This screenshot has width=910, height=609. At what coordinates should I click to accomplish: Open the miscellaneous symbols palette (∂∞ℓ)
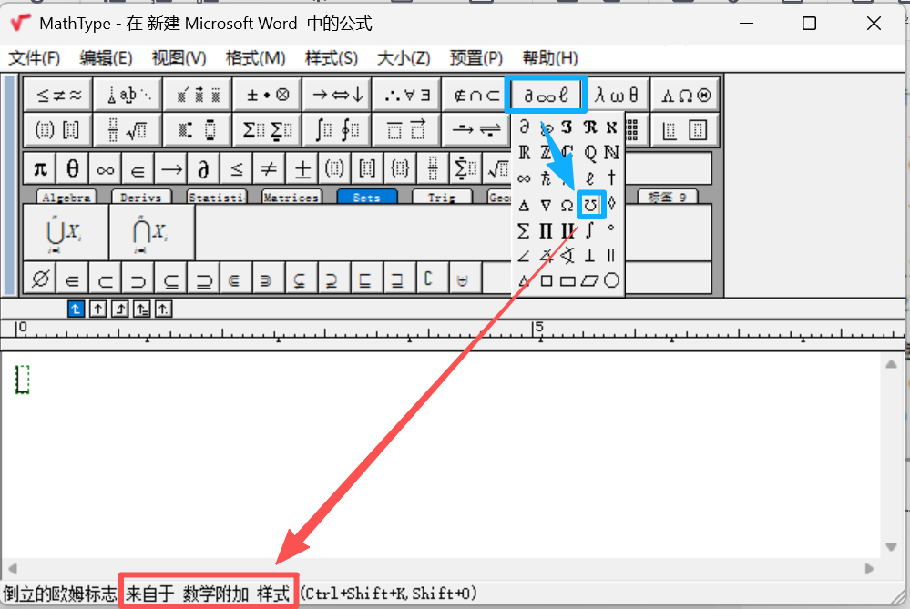click(546, 95)
